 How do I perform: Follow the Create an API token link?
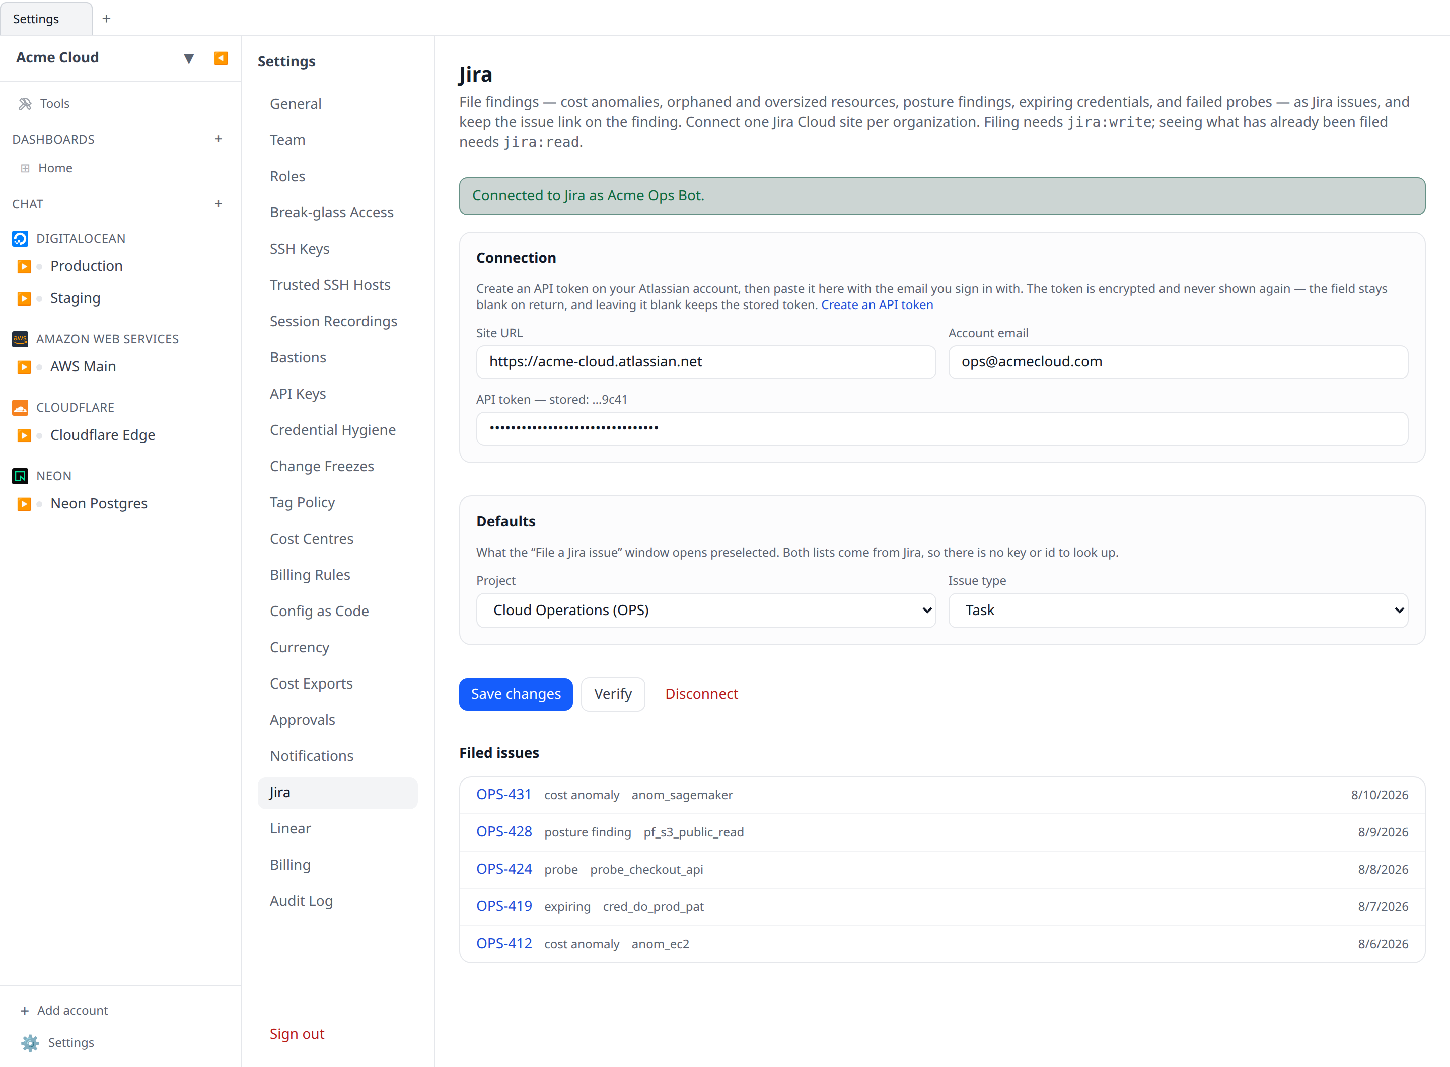(x=877, y=305)
